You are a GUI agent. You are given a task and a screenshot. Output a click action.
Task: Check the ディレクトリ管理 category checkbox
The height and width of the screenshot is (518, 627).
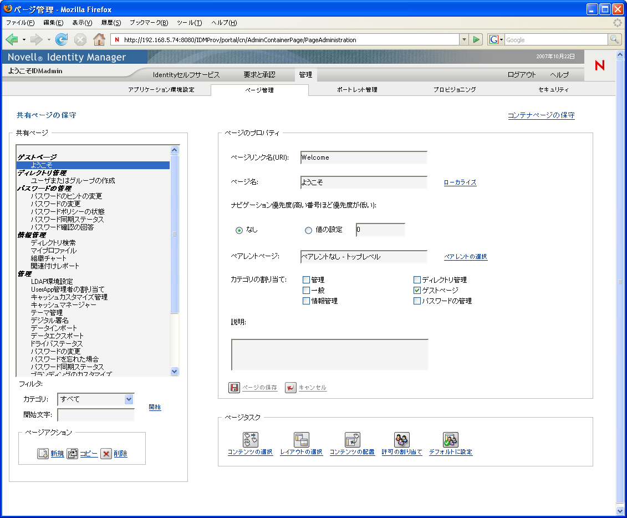[417, 280]
